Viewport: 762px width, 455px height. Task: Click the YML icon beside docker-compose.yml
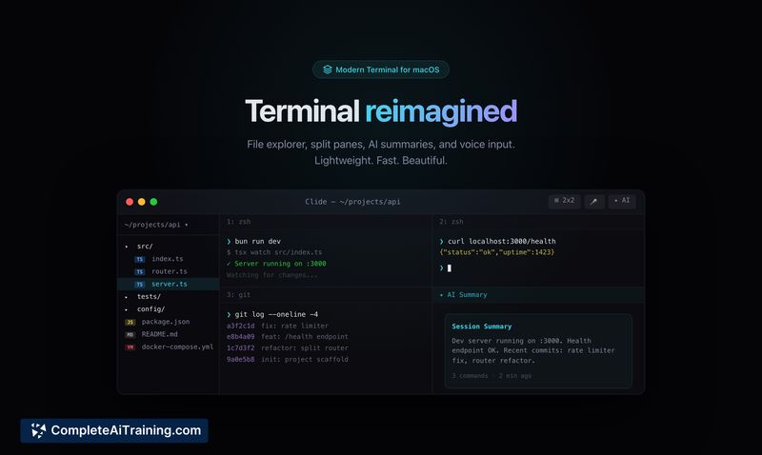coord(130,347)
